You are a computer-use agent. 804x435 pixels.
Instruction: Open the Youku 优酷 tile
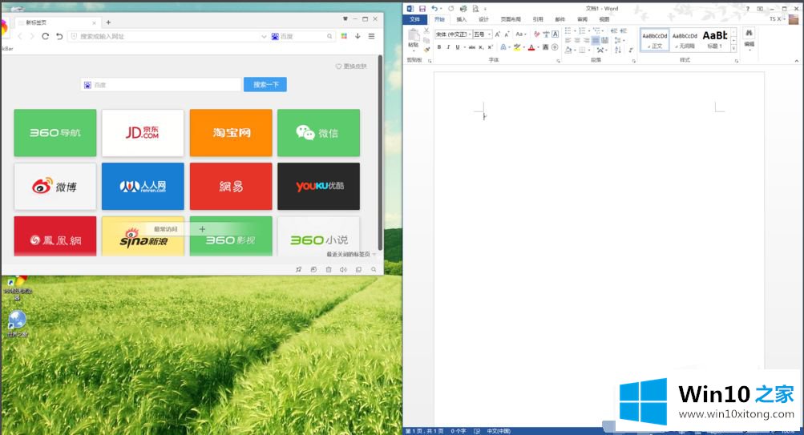pos(318,187)
